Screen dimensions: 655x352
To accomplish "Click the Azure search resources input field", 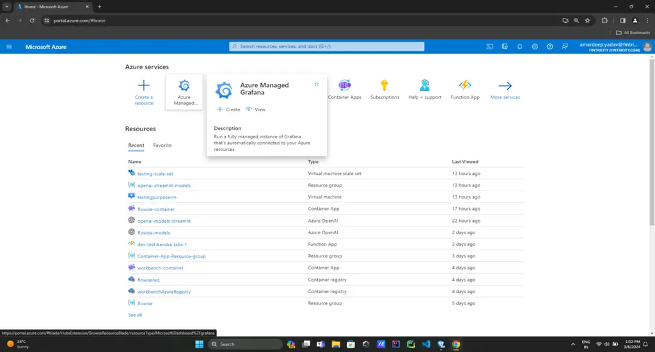I will (x=327, y=47).
